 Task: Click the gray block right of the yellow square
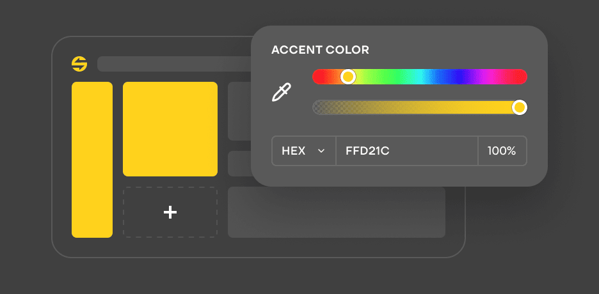pyautogui.click(x=239, y=111)
